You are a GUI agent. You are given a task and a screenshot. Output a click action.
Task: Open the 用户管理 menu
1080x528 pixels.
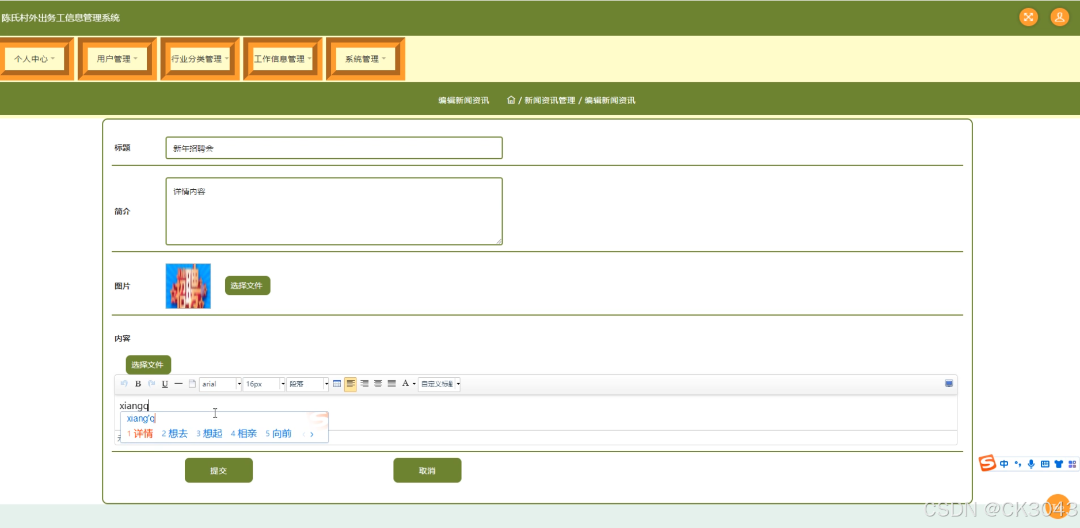click(117, 59)
